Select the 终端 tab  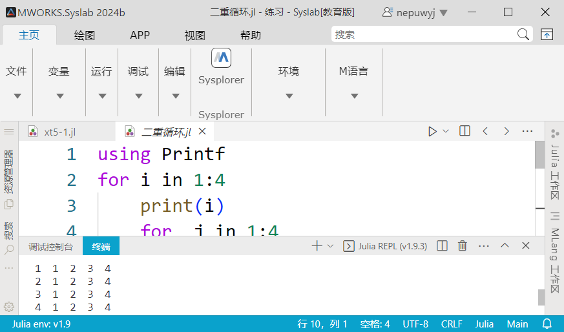tap(101, 246)
